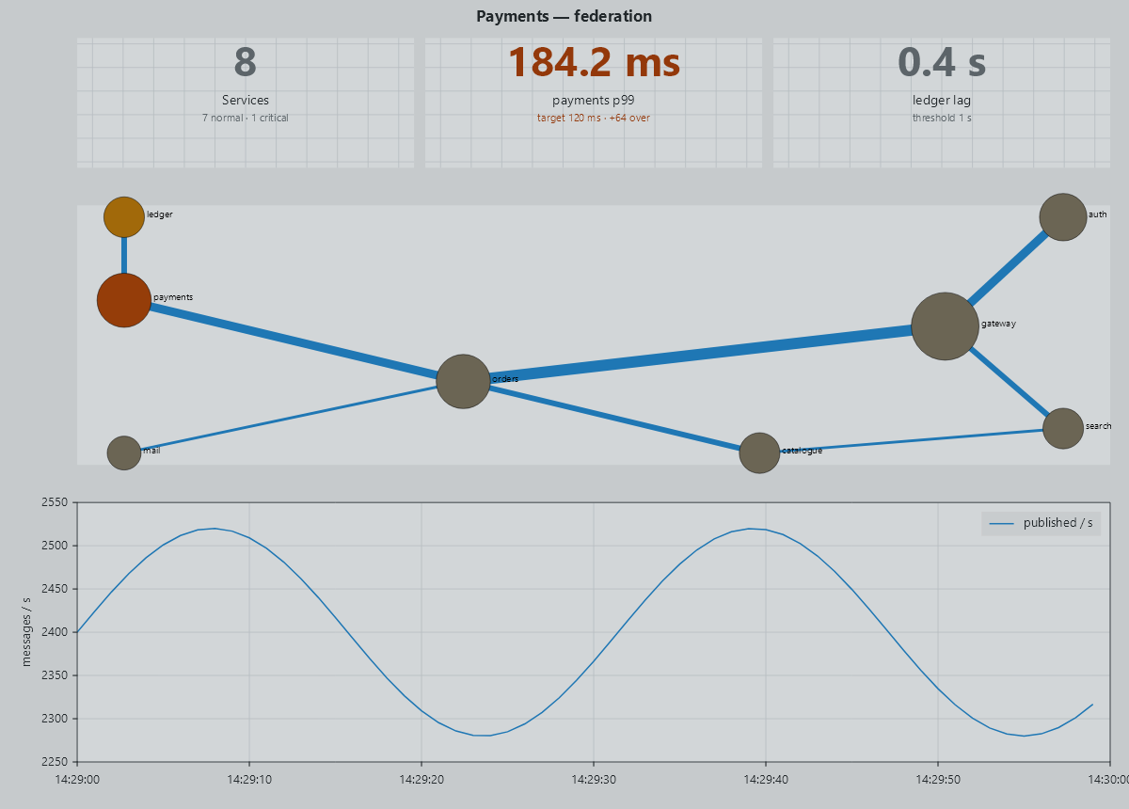Select the orders node in the service graph
The height and width of the screenshot is (809, 1129).
coord(463,381)
